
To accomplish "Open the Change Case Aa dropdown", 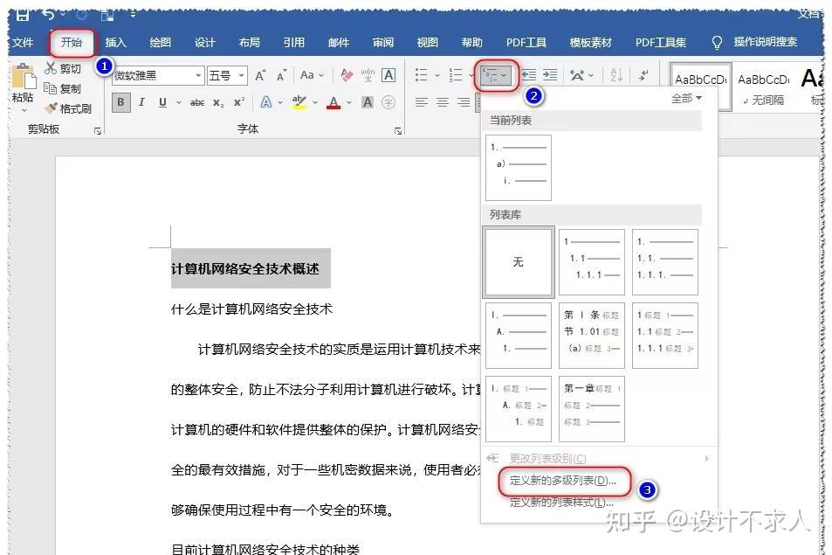I will pyautogui.click(x=312, y=75).
